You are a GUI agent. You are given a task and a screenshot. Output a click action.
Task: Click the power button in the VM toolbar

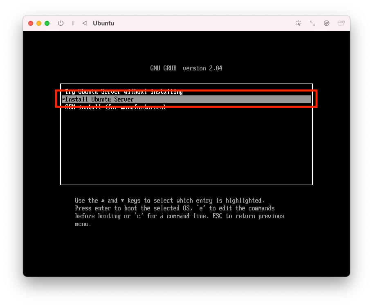point(61,23)
